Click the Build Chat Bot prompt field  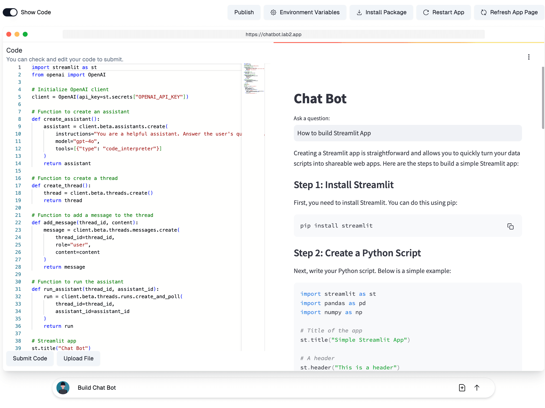point(263,388)
